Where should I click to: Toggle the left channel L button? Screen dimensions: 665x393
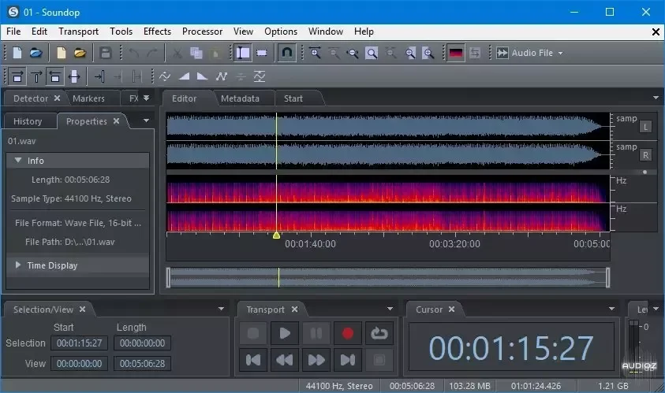(645, 127)
